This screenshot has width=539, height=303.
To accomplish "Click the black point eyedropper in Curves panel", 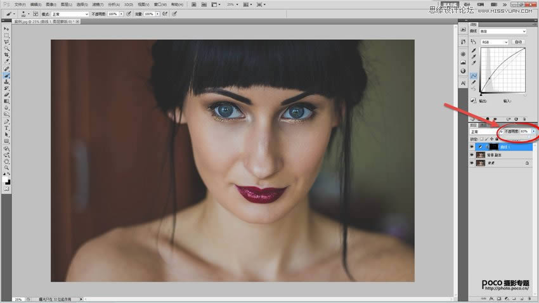I will tap(474, 51).
